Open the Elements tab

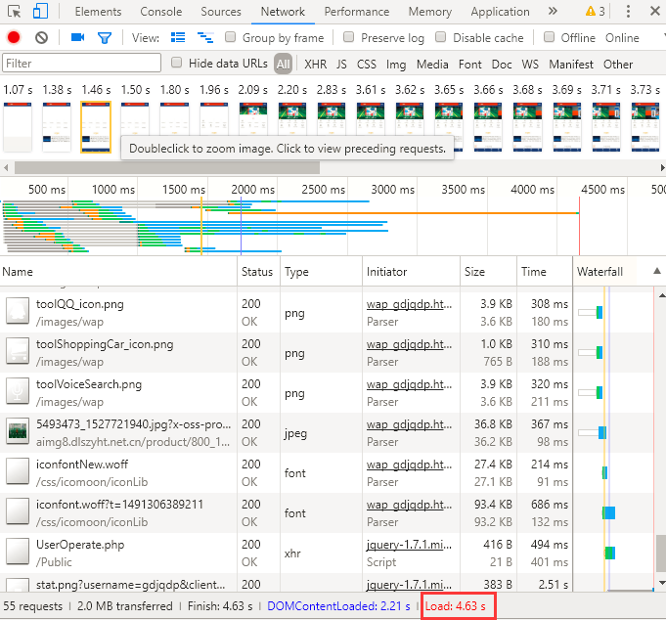(98, 12)
